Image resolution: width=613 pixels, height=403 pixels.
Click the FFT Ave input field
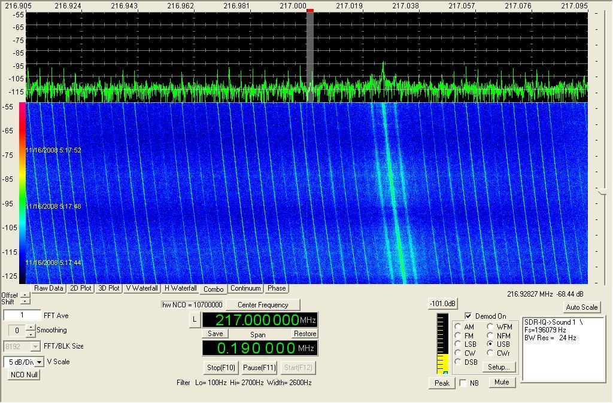point(22,315)
